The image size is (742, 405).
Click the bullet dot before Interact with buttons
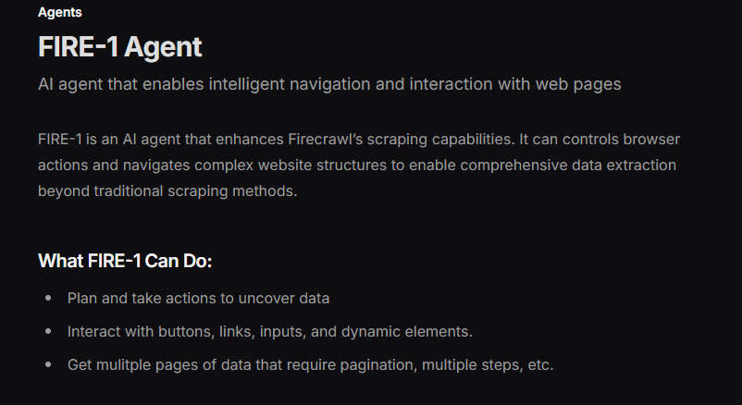[x=48, y=331]
